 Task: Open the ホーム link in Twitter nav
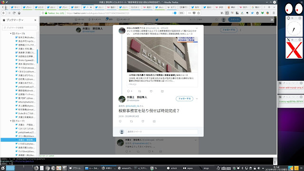tap(79, 19)
